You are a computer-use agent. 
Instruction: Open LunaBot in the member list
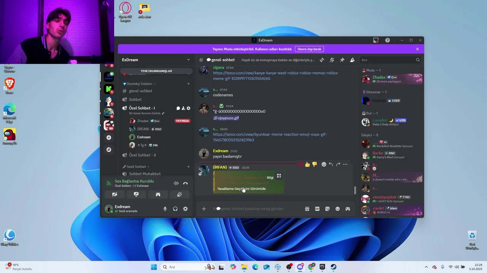pyautogui.click(x=392, y=122)
